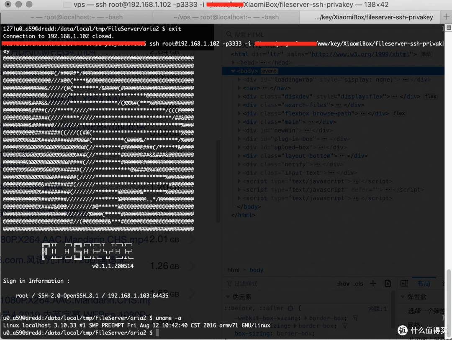
Task: Click the ellipsis badge in loadingwrap div
Action: 405,79
